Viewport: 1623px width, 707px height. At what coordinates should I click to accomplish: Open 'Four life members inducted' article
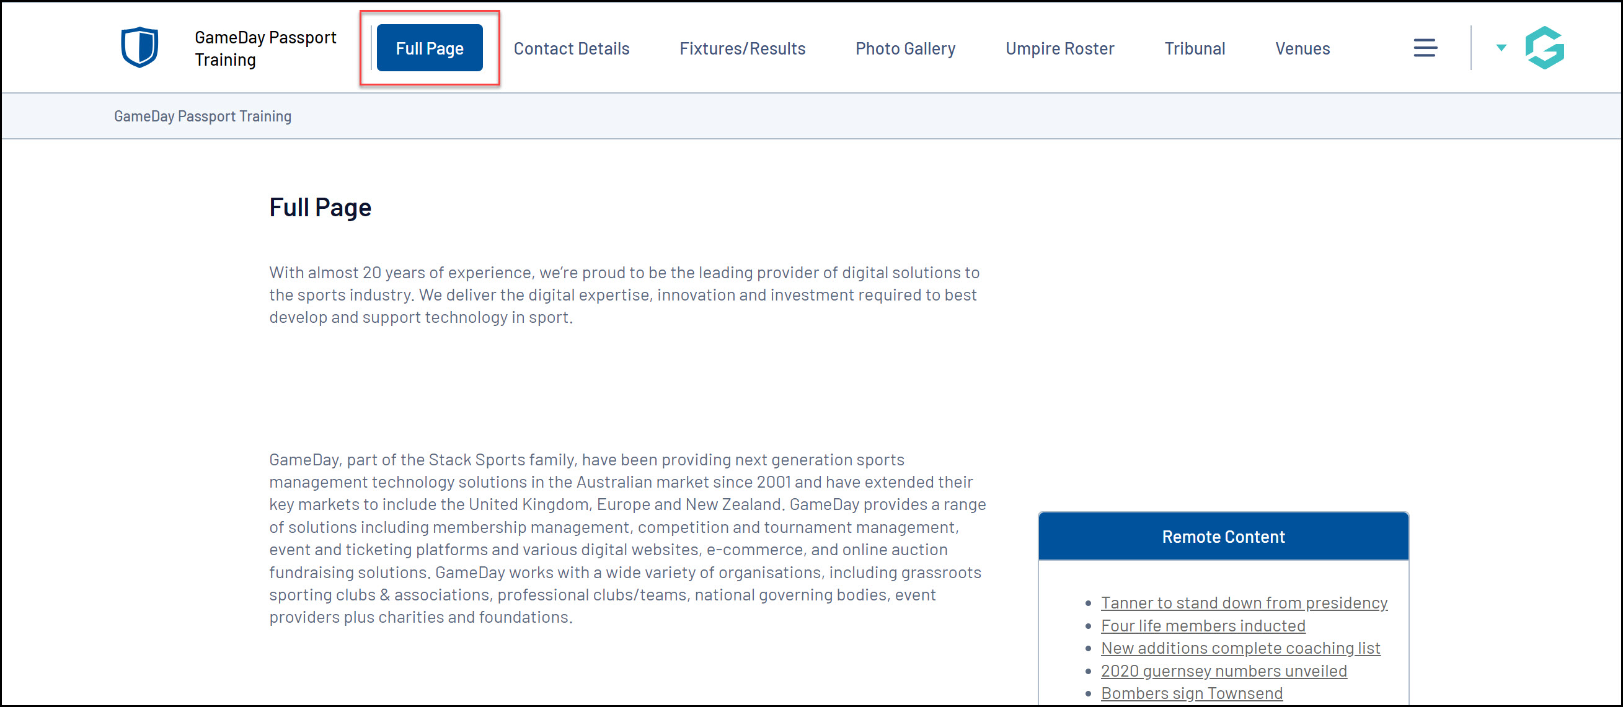click(x=1202, y=625)
